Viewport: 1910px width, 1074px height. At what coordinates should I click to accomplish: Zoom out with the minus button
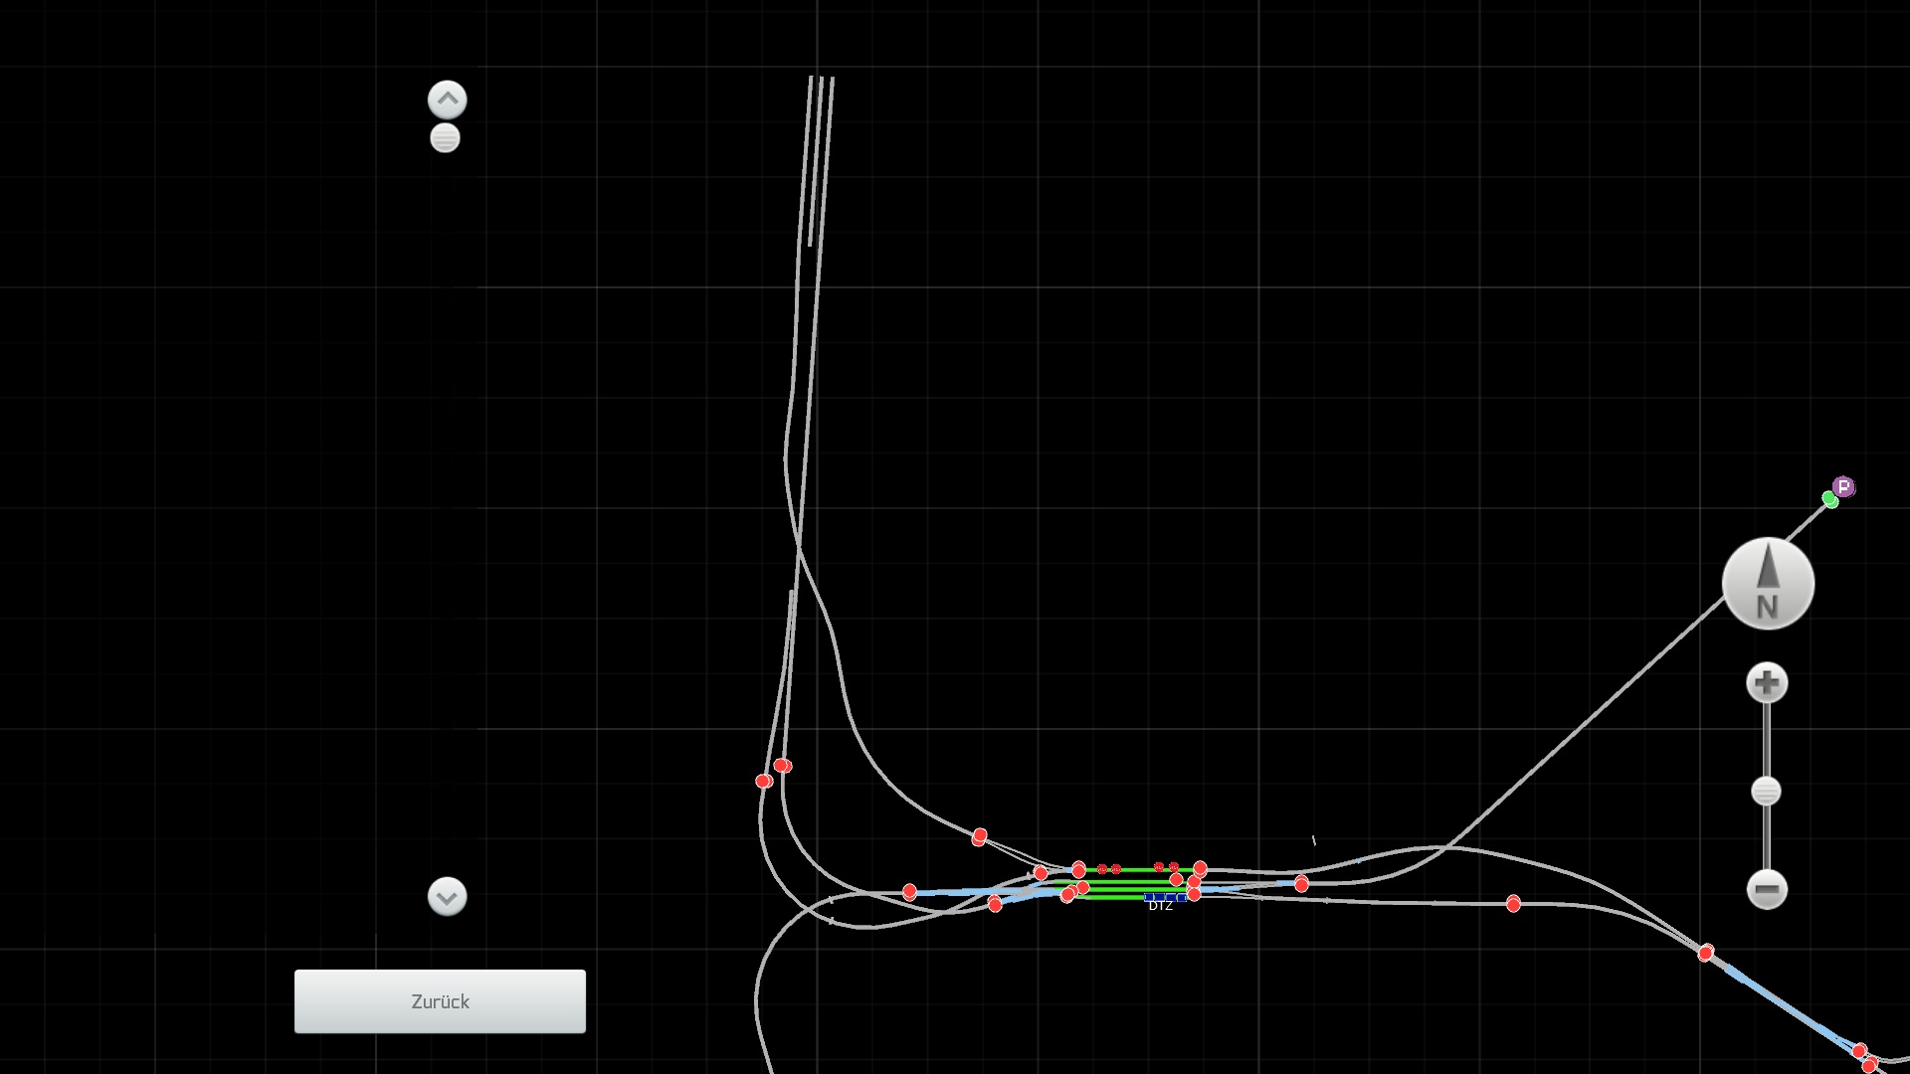point(1767,889)
